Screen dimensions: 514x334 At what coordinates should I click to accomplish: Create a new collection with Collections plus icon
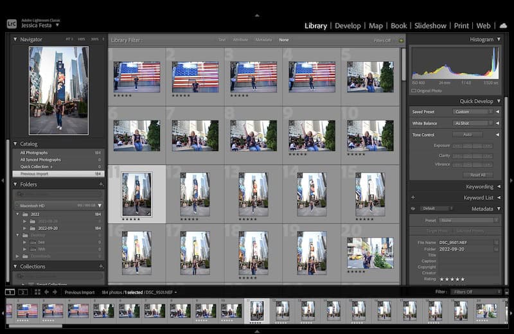pyautogui.click(x=101, y=266)
